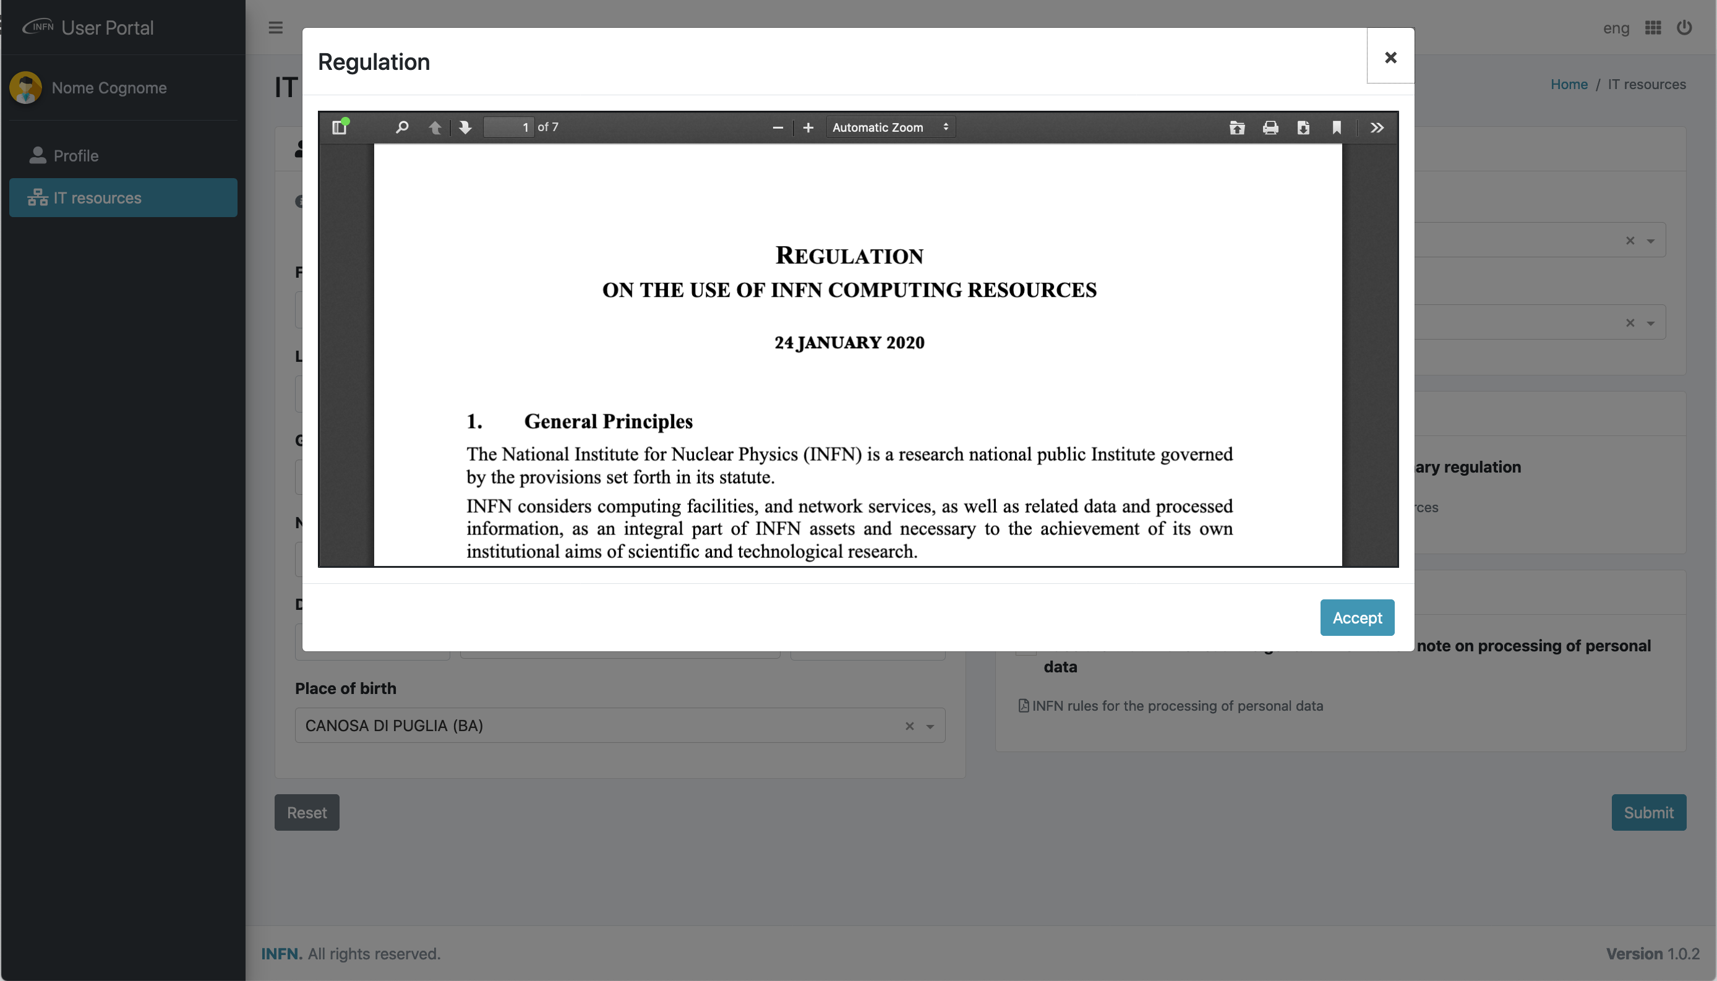Click Accept button to confirm regulation

[1357, 618]
